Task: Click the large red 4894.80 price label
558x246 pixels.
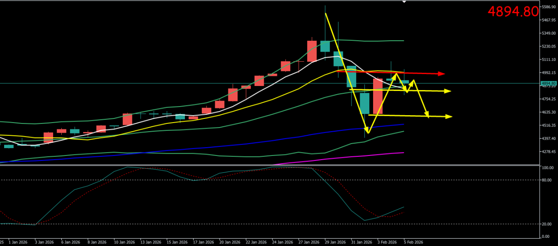Action: (x=513, y=11)
